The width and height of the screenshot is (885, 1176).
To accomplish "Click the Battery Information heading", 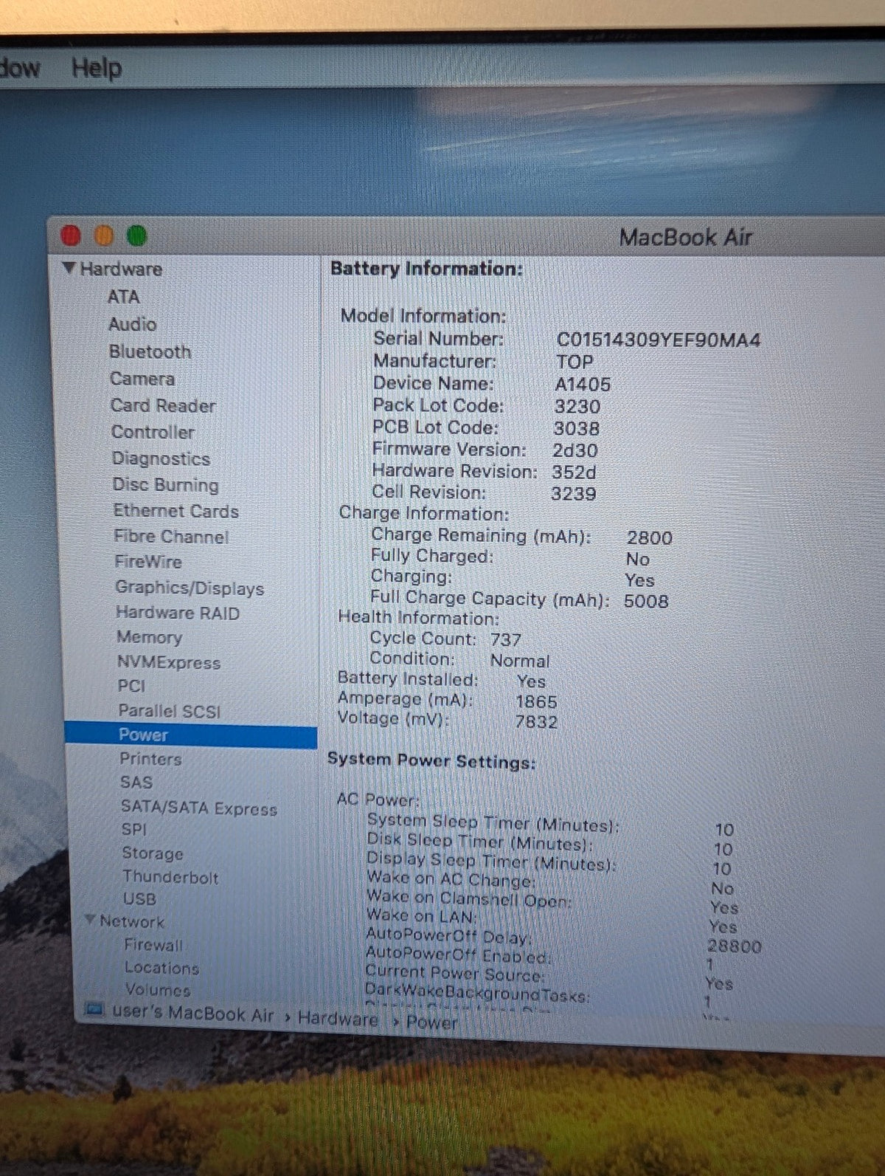I will 426,269.
